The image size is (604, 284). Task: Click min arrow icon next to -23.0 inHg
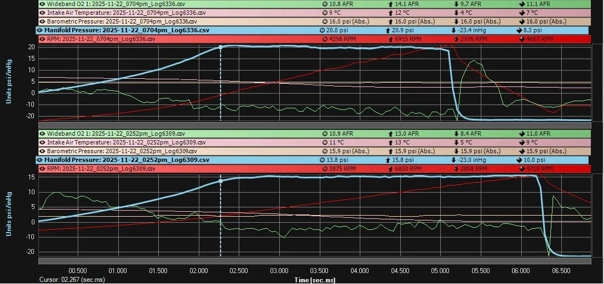click(453, 160)
